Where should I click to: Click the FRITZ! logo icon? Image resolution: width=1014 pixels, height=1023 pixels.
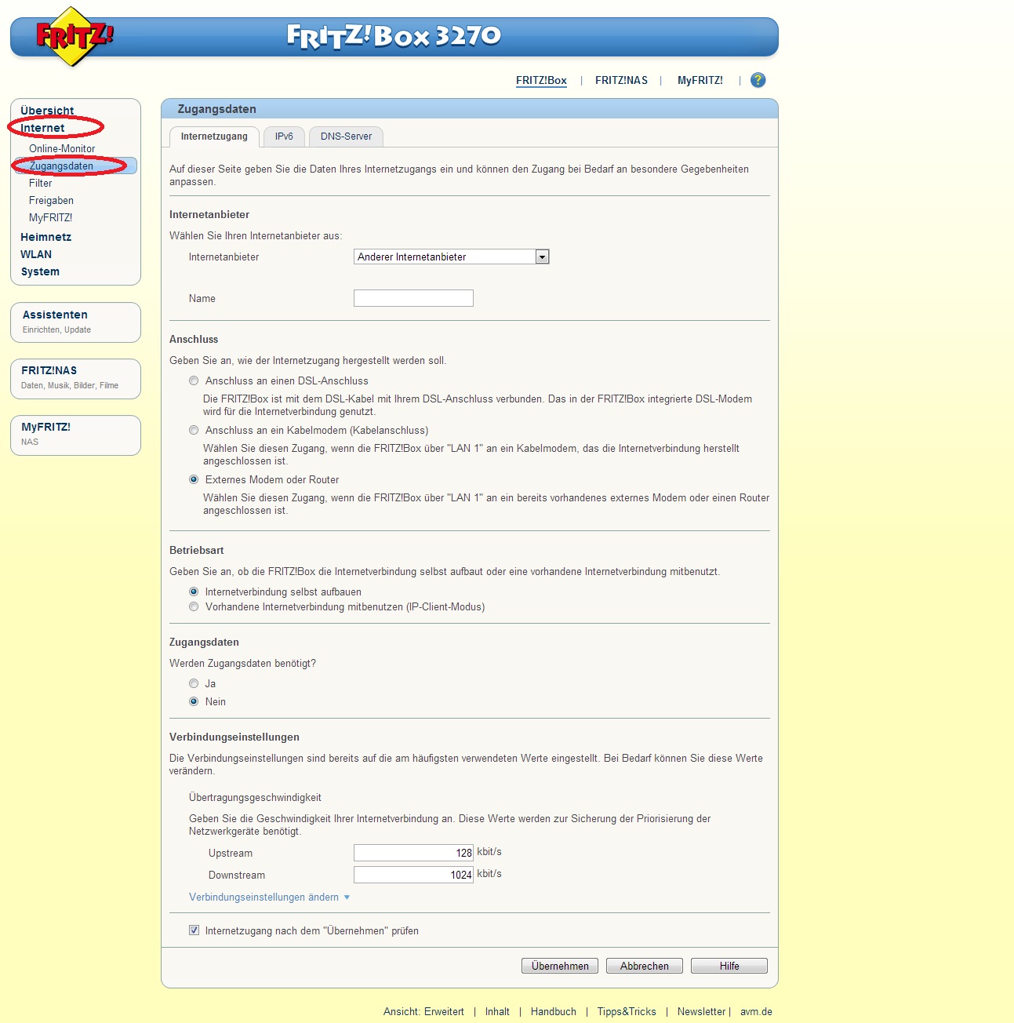74,36
